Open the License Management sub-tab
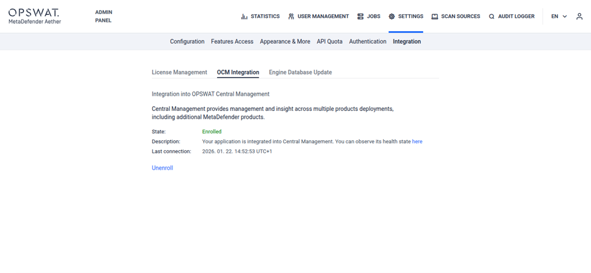591x273 pixels. click(179, 72)
